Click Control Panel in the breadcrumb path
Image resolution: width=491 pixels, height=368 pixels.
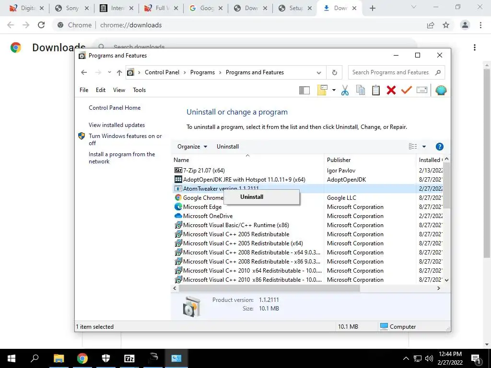coord(162,72)
